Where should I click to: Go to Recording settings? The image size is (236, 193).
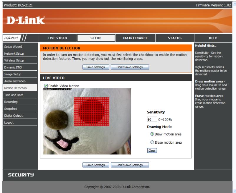pyautogui.click(x=20, y=102)
